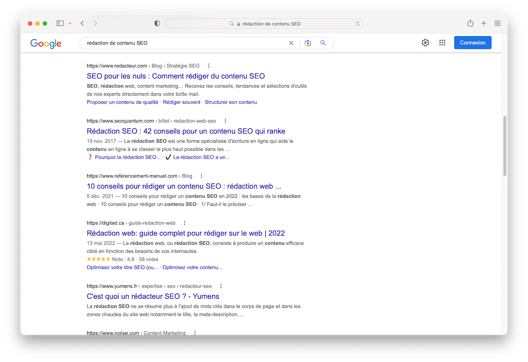The height and width of the screenshot is (362, 528).
Task: Click the Google search input field
Action: pyautogui.click(x=185, y=43)
